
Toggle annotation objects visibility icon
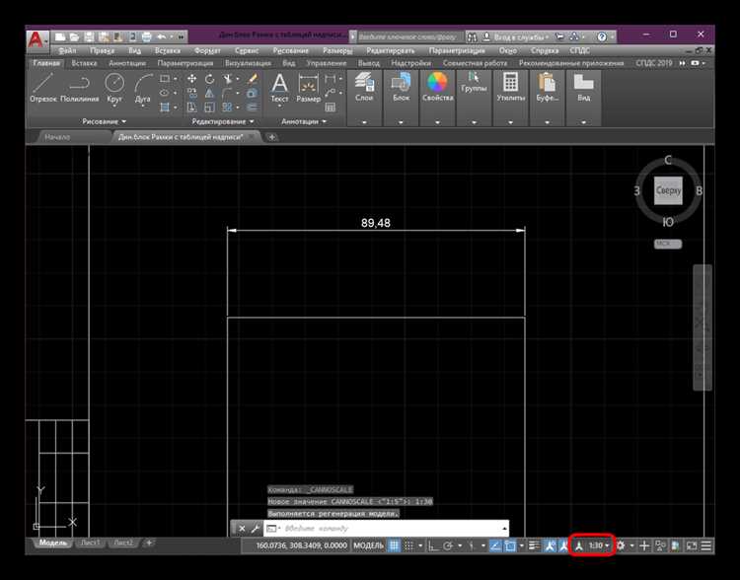(x=550, y=545)
